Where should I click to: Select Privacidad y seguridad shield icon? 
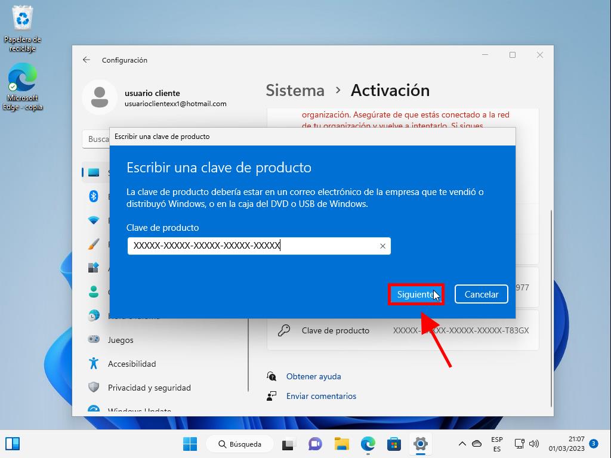pos(94,388)
